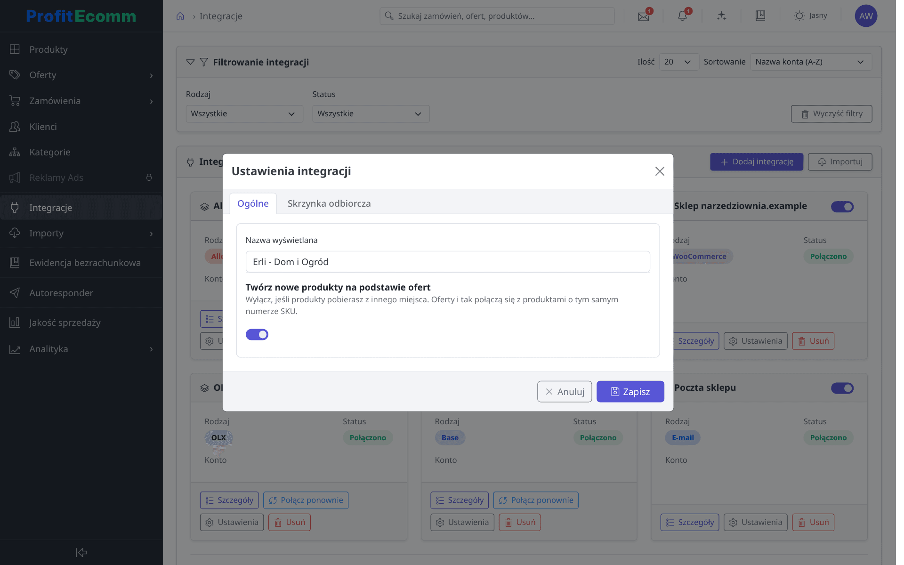The height and width of the screenshot is (565, 904).
Task: Click the sparkle AI assistant icon
Action: coord(721,16)
